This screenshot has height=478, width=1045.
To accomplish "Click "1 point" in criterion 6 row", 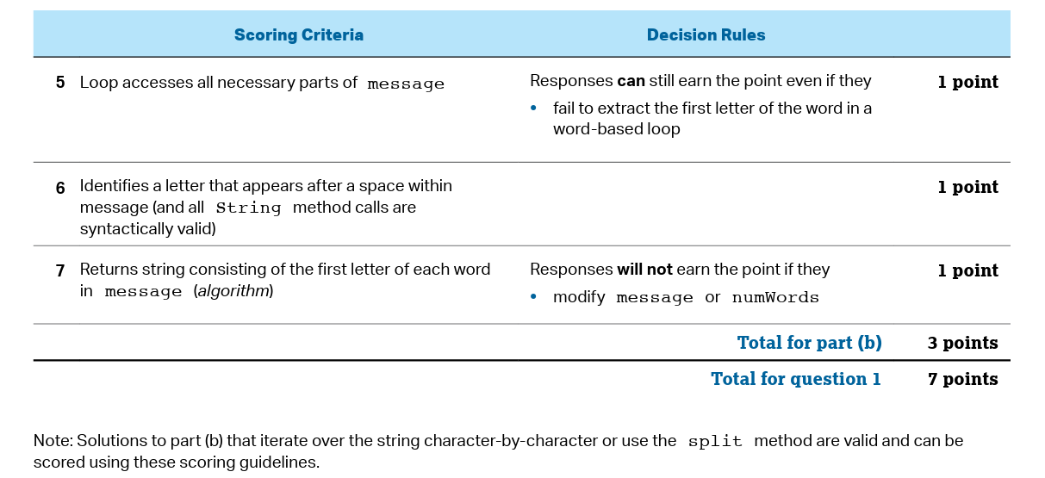I will [x=967, y=188].
